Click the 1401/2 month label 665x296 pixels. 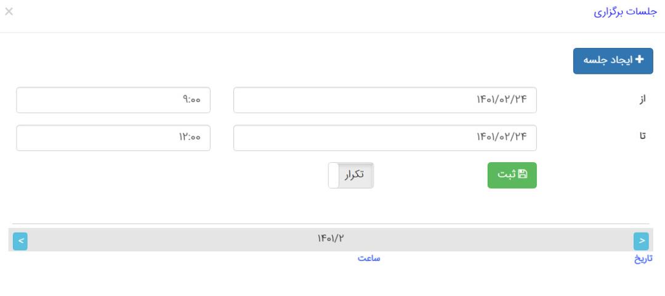pyautogui.click(x=331, y=238)
